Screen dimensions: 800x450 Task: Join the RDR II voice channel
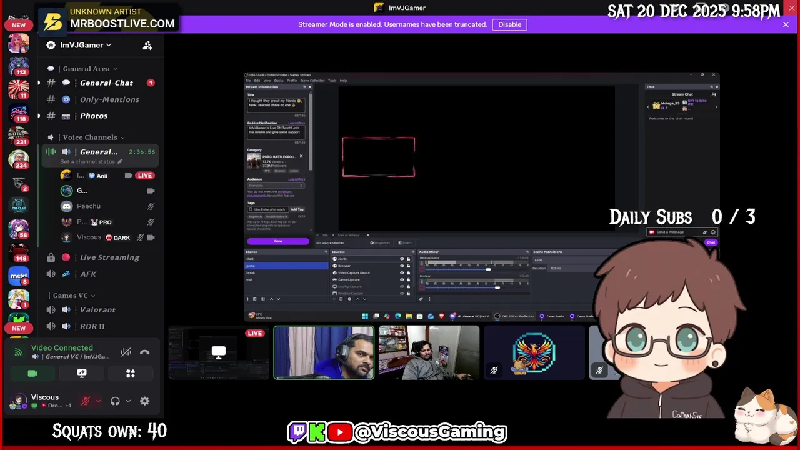point(100,326)
